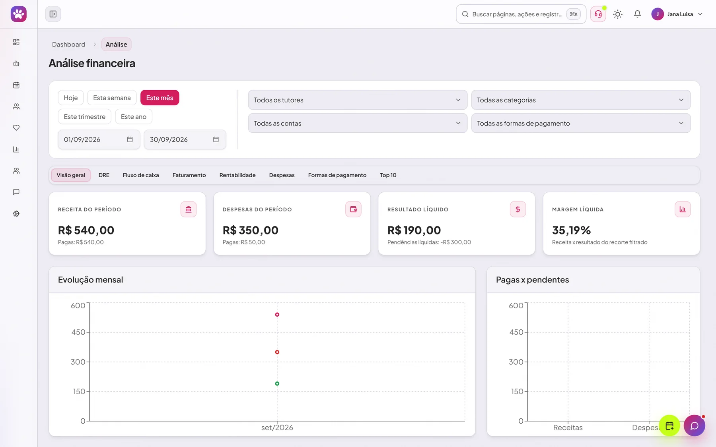The width and height of the screenshot is (716, 447).
Task: Select the Este ano period filter
Action: click(134, 117)
